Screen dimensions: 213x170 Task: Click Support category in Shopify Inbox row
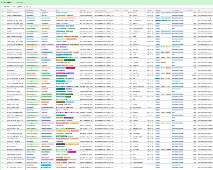pyautogui.click(x=44, y=47)
